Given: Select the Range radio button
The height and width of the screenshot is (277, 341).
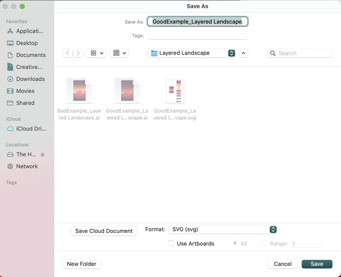Looking at the screenshot, I should pyautogui.click(x=264, y=243).
